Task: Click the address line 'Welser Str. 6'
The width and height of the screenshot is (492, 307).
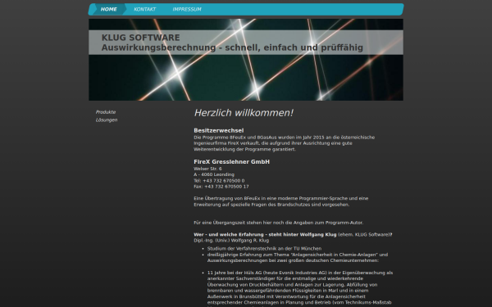Action: pyautogui.click(x=207, y=169)
